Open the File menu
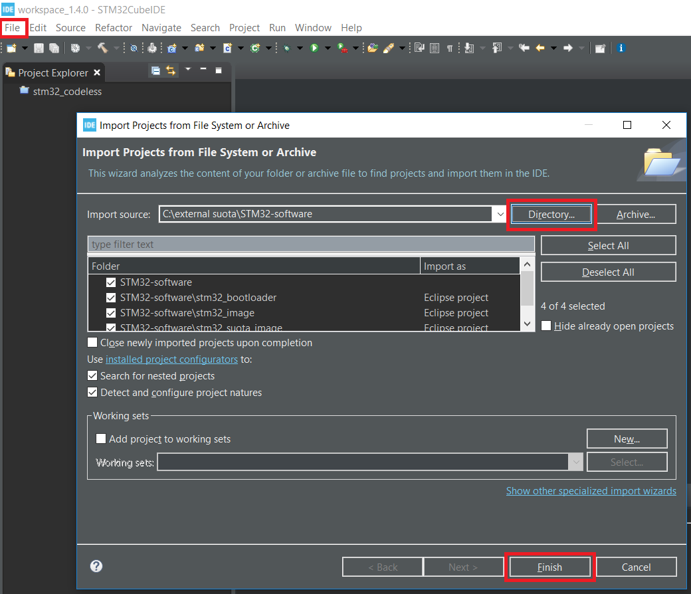 click(13, 28)
